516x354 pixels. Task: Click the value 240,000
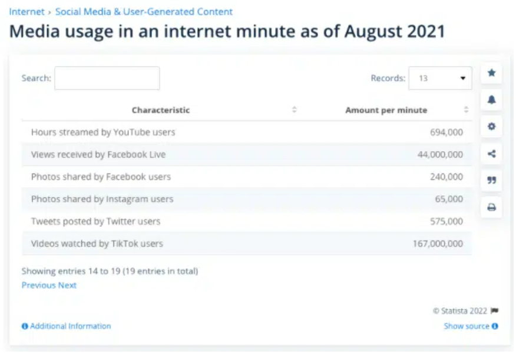[446, 176]
